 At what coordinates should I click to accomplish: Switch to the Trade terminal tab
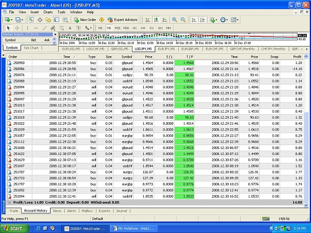(x=14, y=211)
